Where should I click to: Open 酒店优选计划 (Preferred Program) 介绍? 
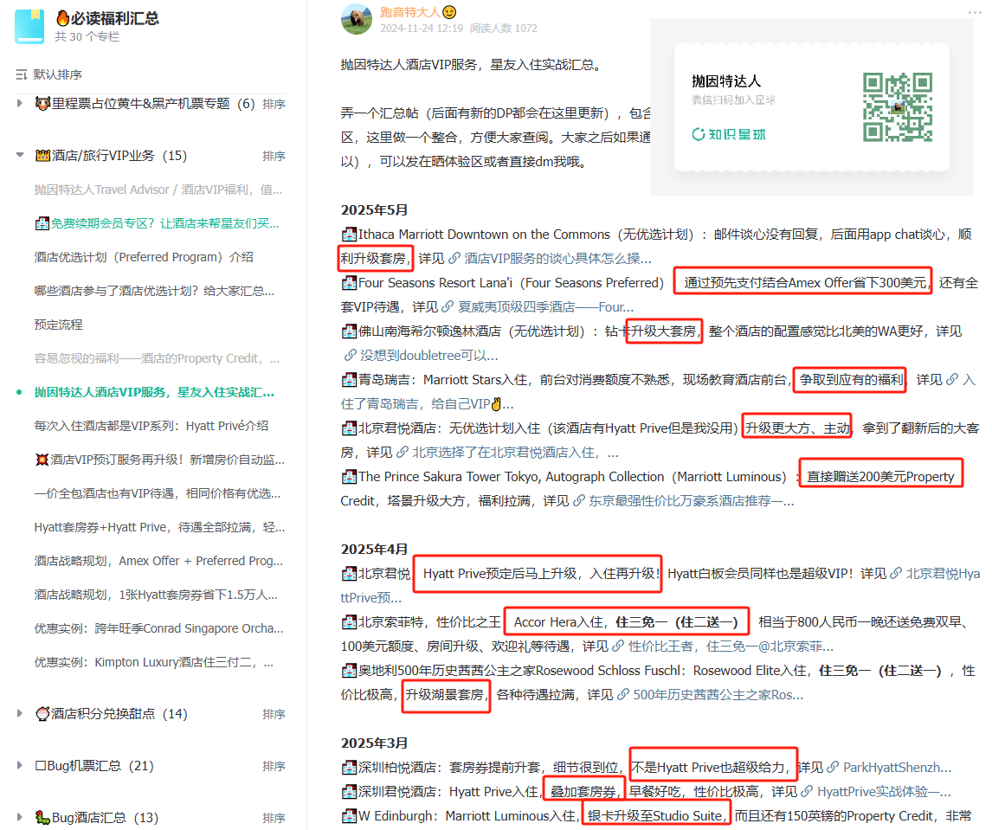(144, 257)
